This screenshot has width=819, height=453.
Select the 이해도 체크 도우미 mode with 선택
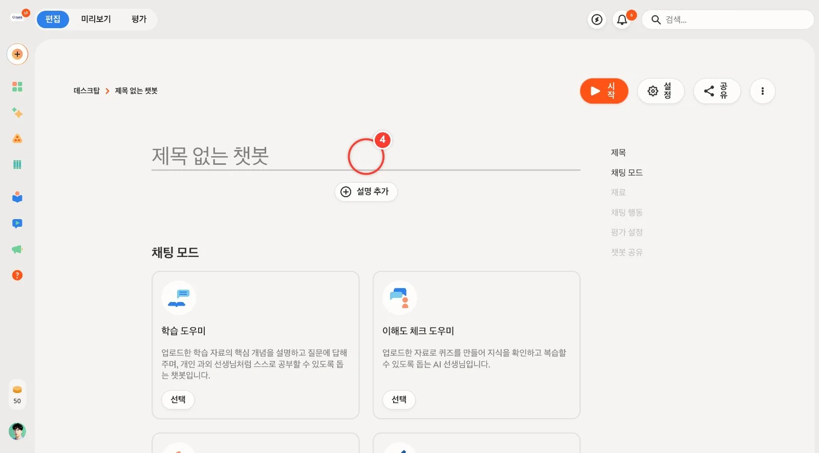pos(399,399)
